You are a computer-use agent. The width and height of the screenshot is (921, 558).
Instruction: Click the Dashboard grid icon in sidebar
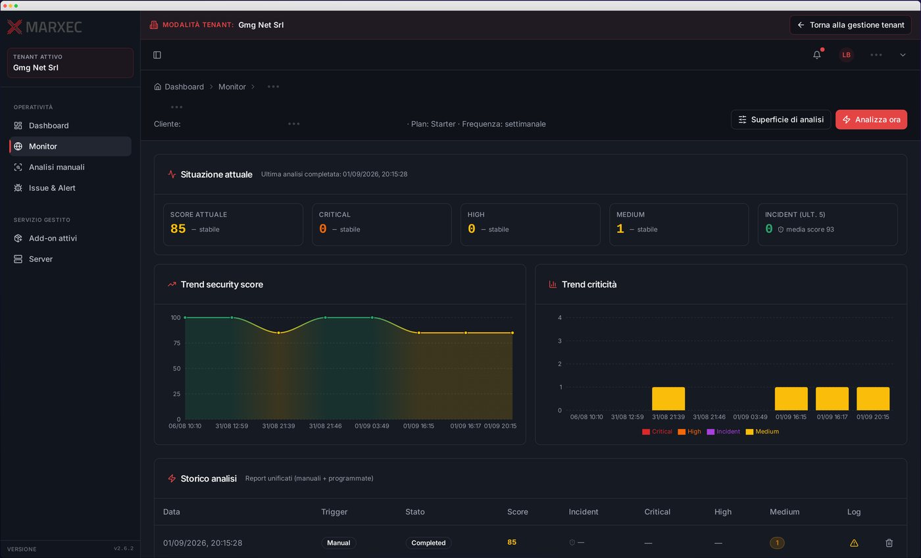click(x=18, y=126)
